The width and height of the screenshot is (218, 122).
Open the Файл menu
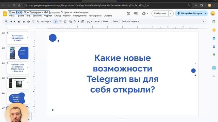(x=12, y=16)
